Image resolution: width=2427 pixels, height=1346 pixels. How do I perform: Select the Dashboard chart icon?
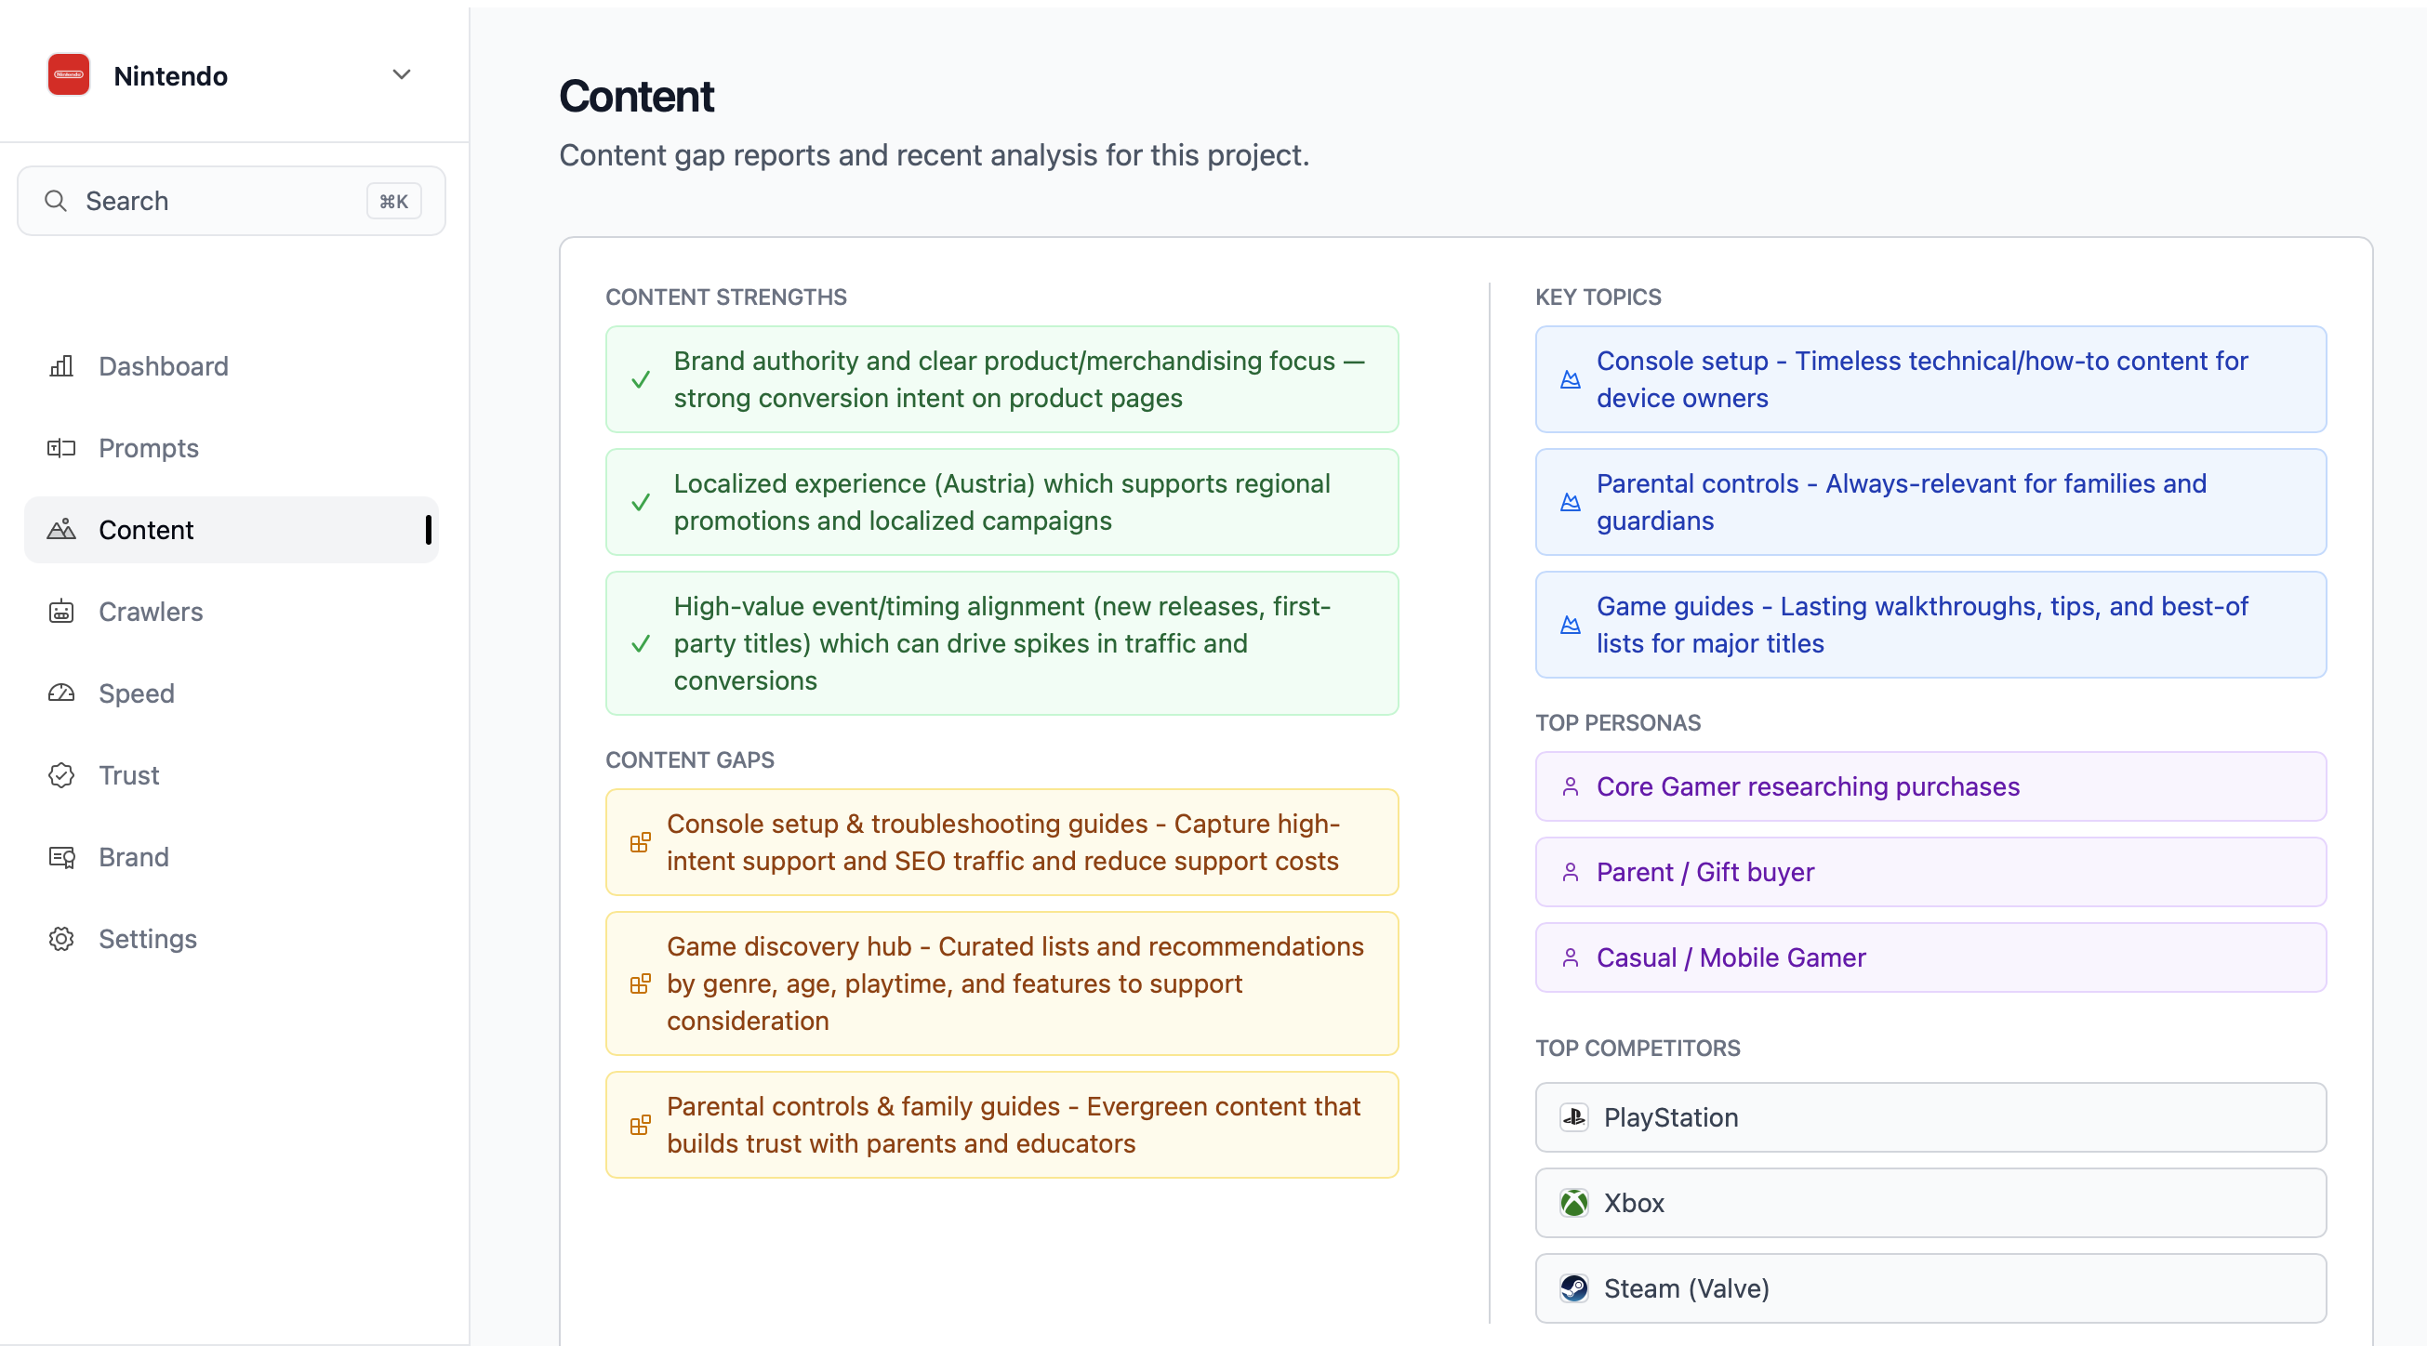click(61, 366)
